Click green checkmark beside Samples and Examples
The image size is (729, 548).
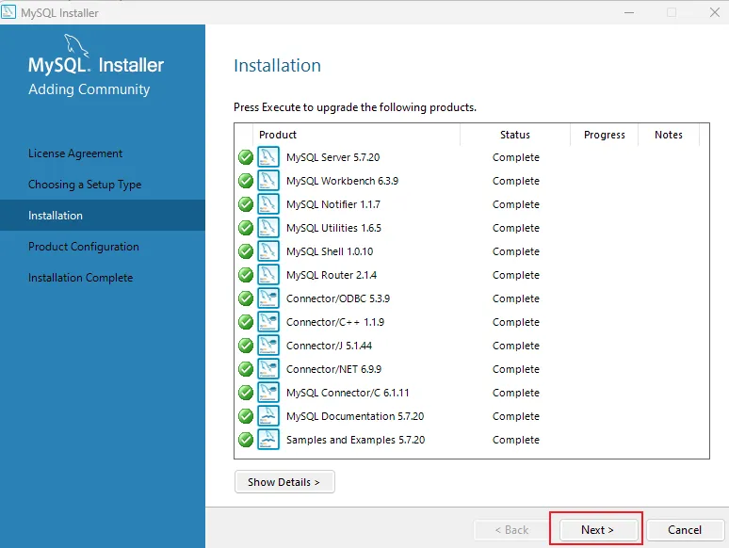pyautogui.click(x=246, y=440)
